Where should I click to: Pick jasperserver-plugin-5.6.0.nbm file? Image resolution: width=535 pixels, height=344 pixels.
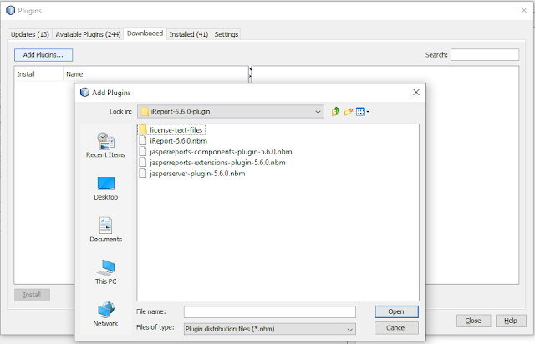(x=192, y=174)
